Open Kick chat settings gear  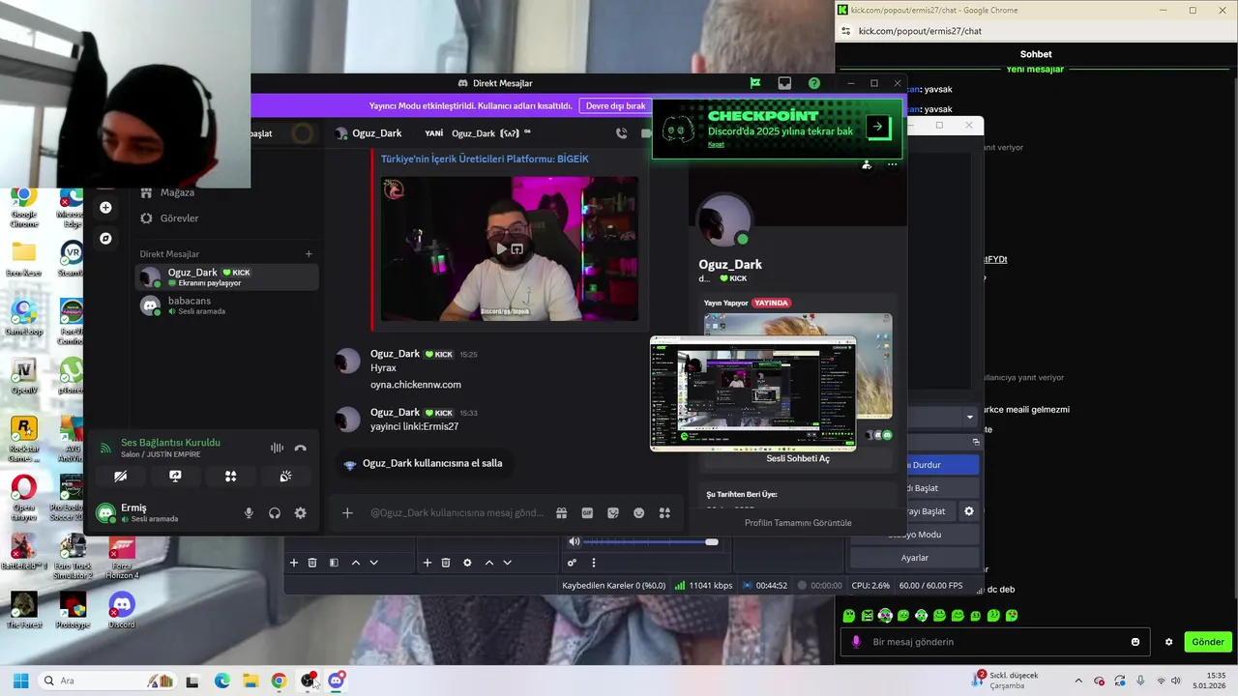1168,642
